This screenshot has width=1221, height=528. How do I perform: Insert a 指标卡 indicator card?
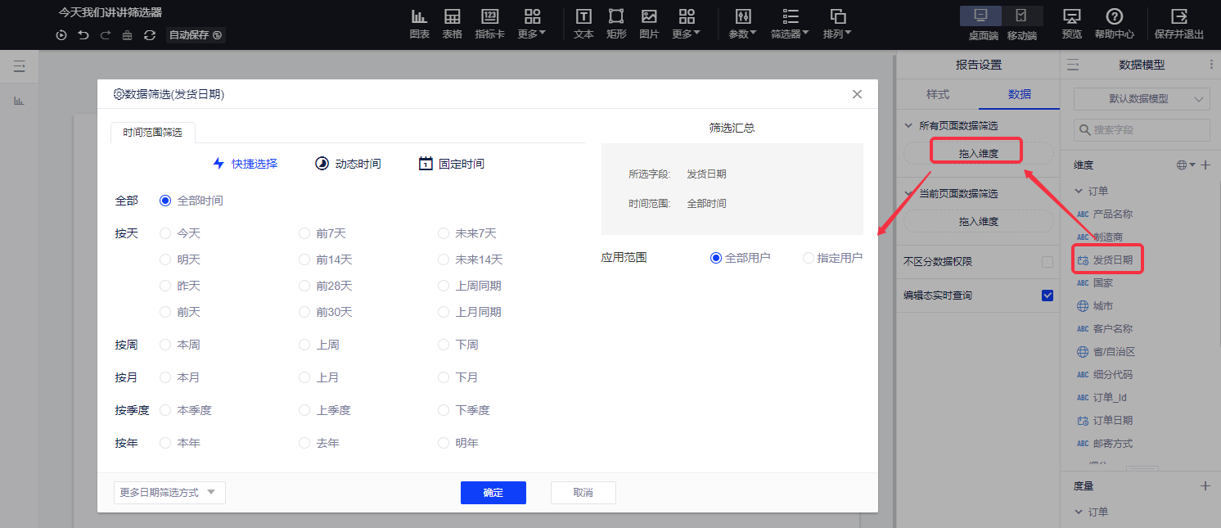[489, 17]
